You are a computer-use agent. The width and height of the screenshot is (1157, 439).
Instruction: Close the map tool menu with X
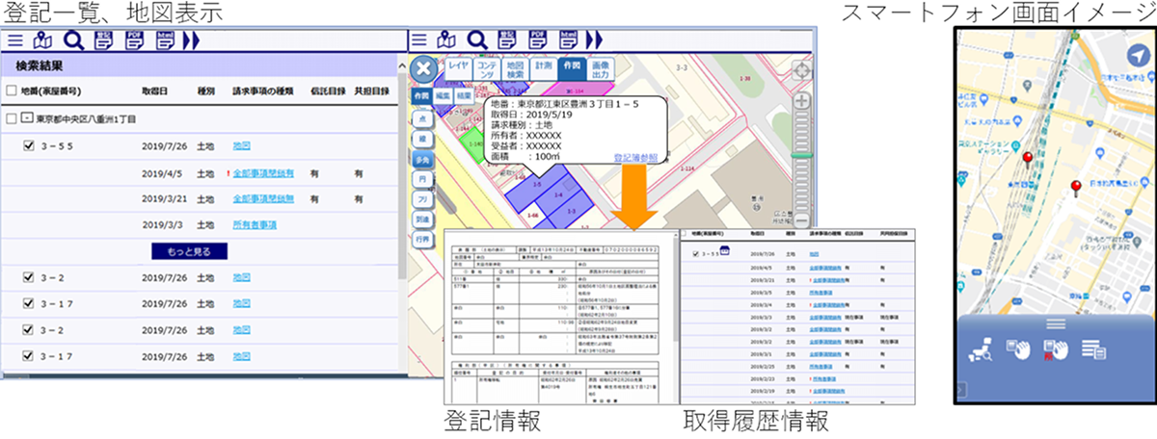422,70
